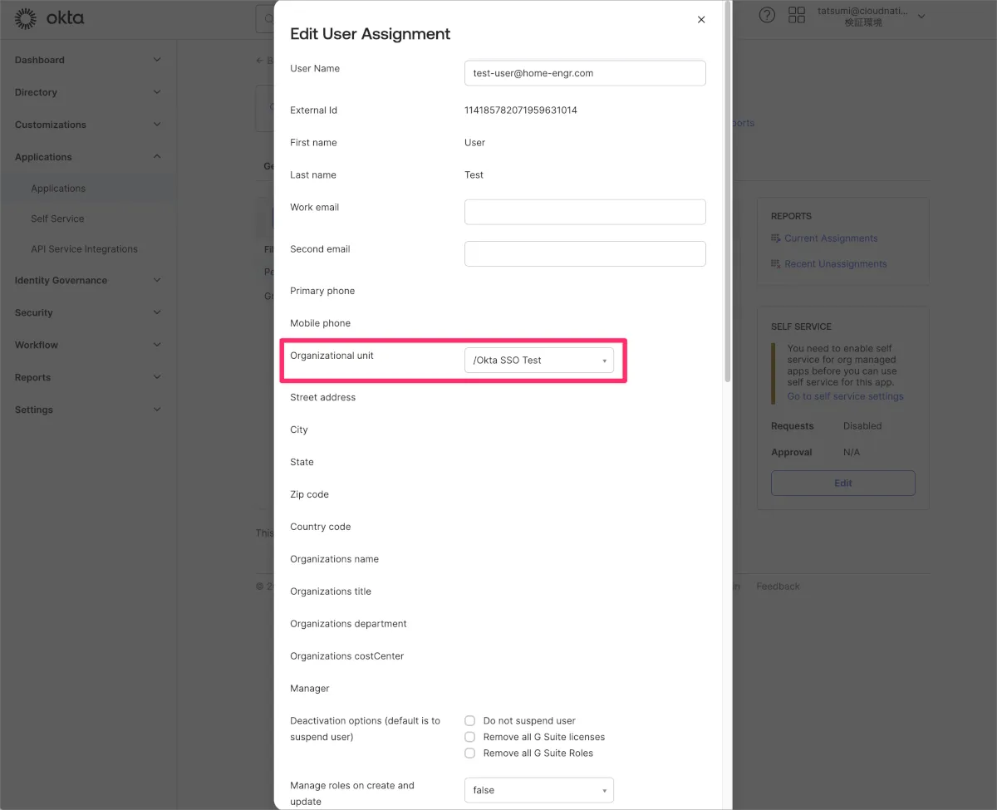Click the Recent Unassignments report icon
The image size is (997, 810).
776,264
